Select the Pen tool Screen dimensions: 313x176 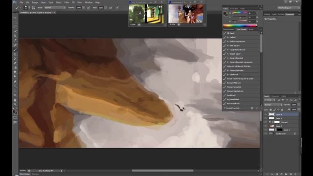pyautogui.click(x=15, y=82)
